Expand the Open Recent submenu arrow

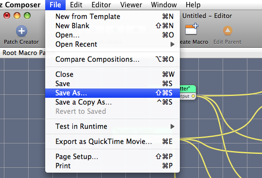click(173, 44)
